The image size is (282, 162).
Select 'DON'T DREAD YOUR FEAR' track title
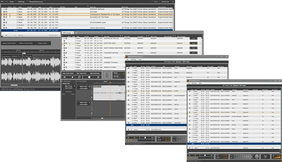coord(113,48)
